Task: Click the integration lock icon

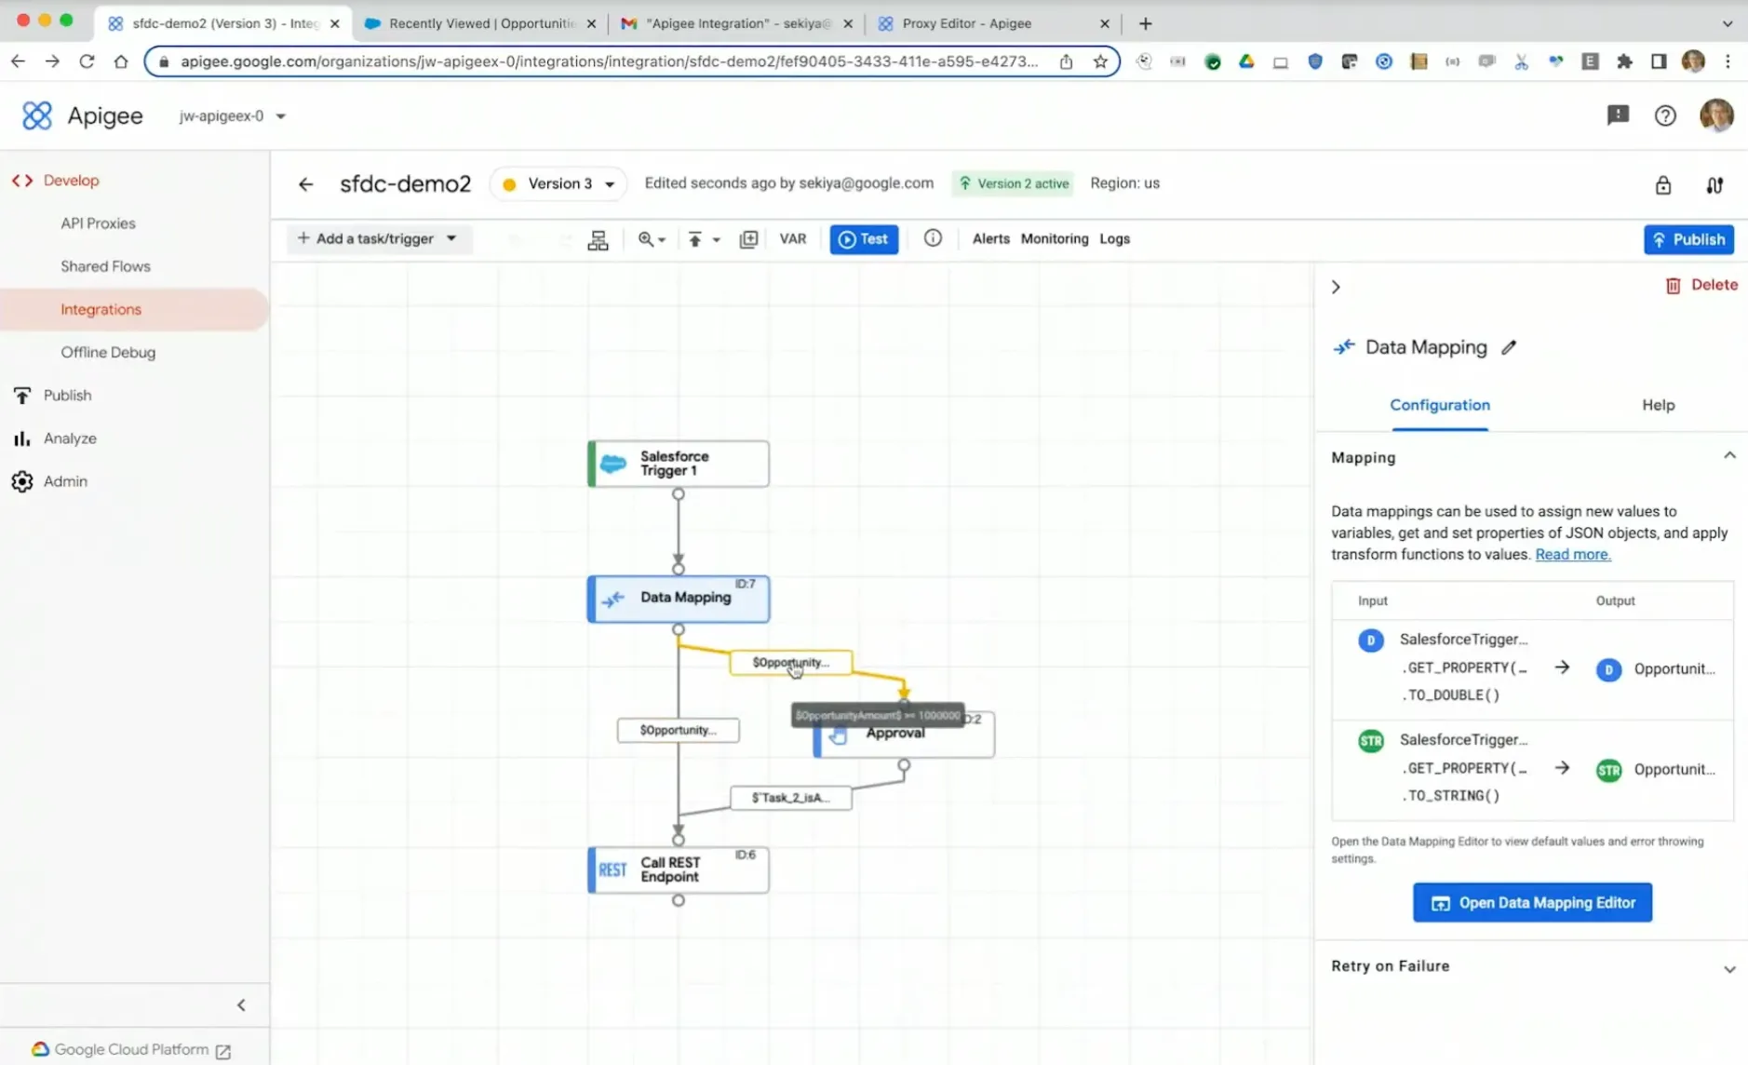Action: tap(1662, 185)
